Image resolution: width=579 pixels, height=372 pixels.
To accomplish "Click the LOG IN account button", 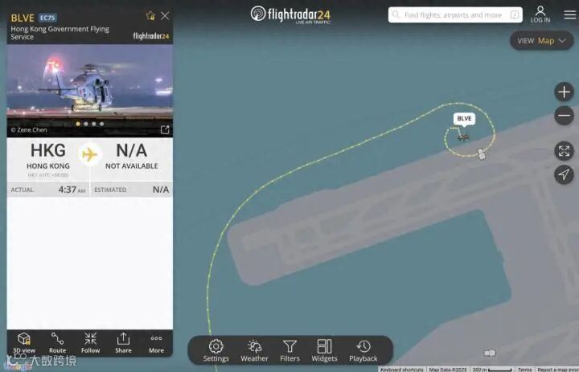I will click(x=540, y=14).
